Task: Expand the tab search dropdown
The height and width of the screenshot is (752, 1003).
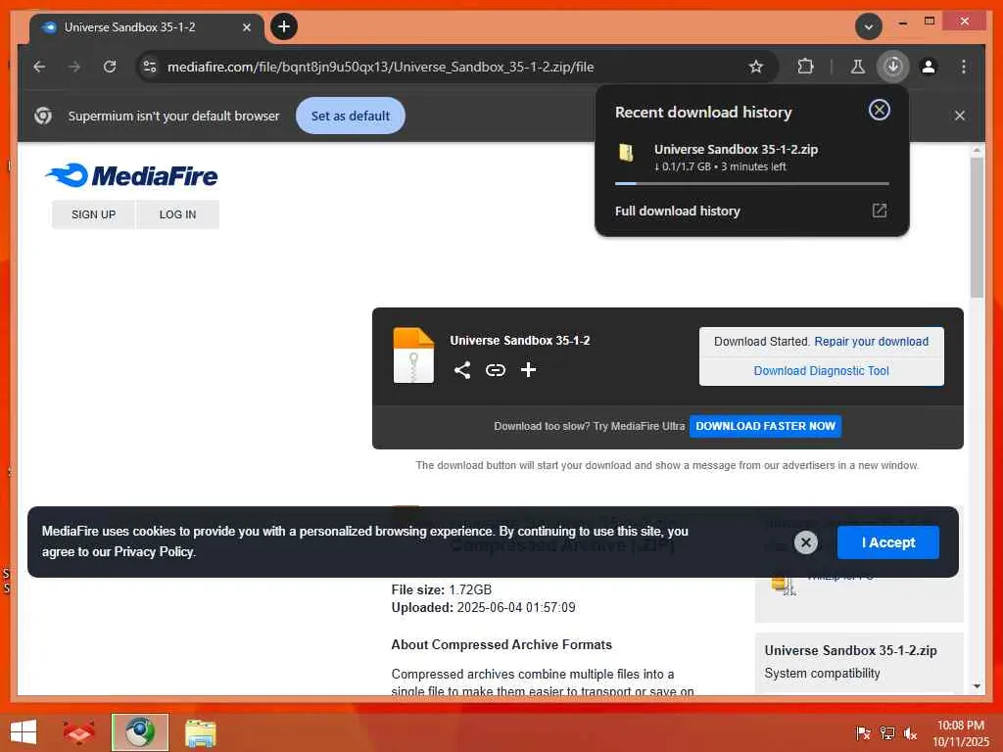Action: click(x=869, y=26)
